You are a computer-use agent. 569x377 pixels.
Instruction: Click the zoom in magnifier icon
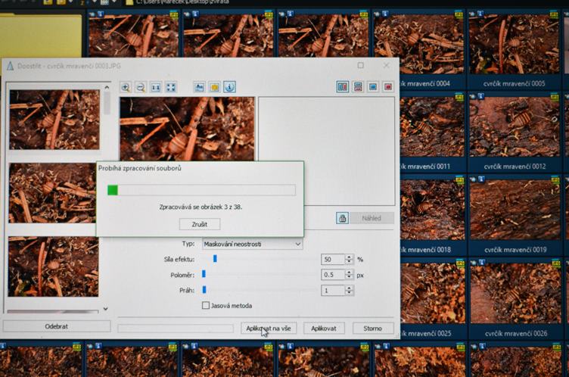126,87
